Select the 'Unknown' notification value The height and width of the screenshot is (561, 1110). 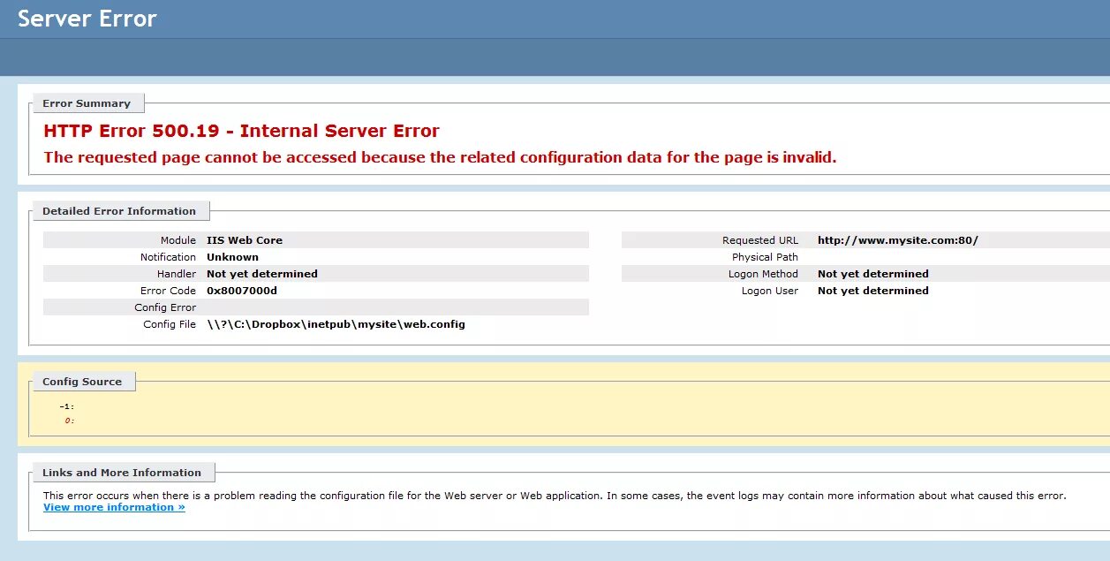click(x=232, y=257)
